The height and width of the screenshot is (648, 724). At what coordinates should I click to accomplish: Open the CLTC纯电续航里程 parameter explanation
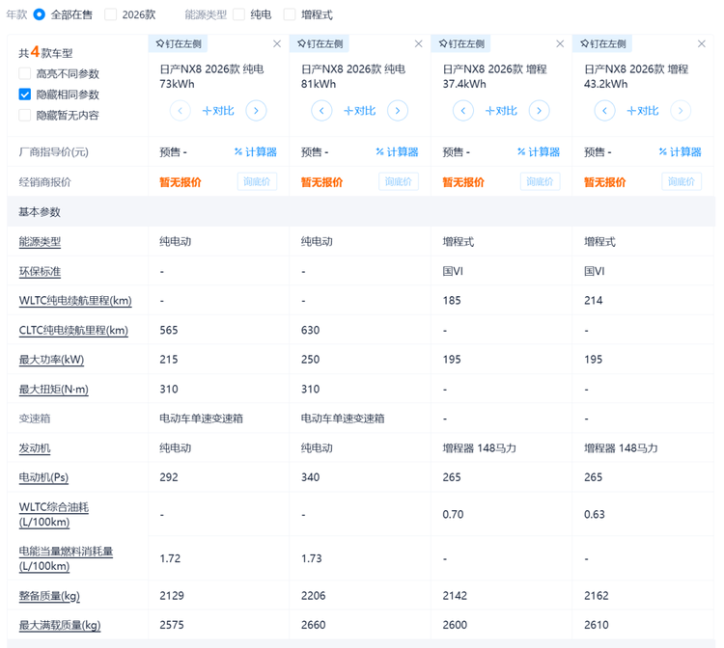(73, 331)
